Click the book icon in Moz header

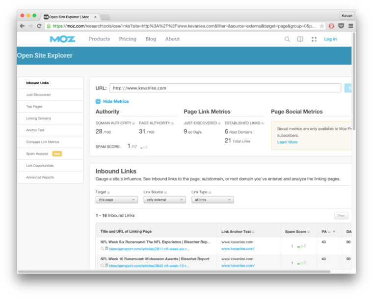[300, 39]
